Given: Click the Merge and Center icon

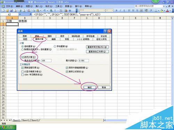Looking at the screenshot, I should [141, 10].
